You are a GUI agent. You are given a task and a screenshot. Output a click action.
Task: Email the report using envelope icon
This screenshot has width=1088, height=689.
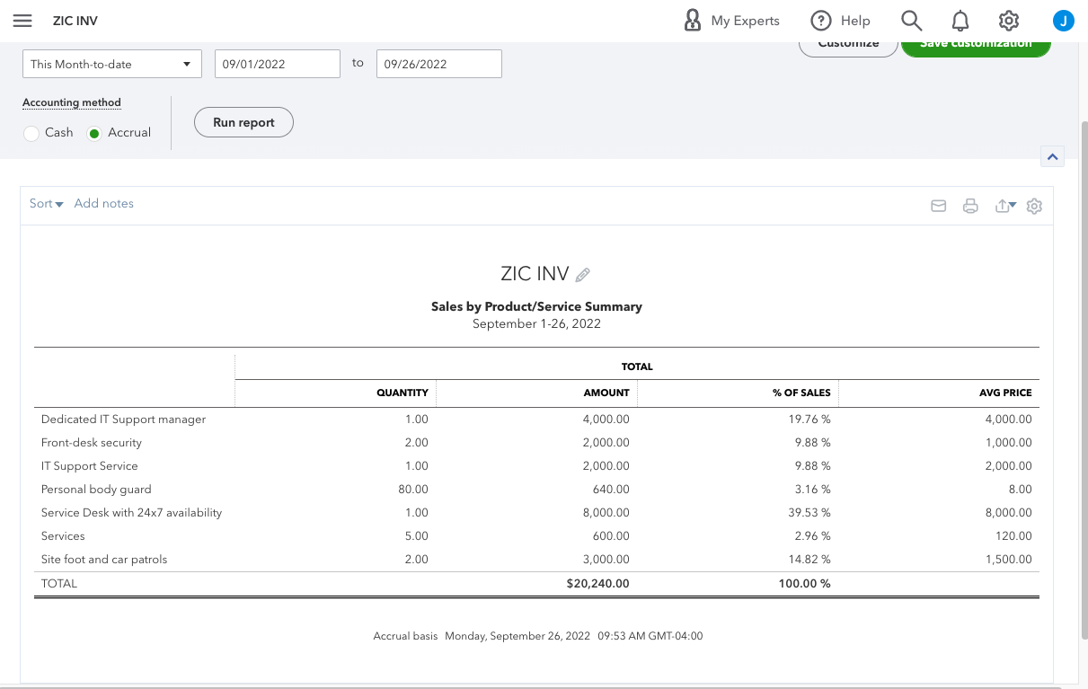click(x=939, y=206)
